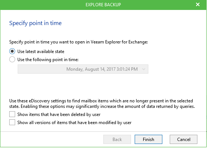
Task: Click the Explore Backup title bar
Action: point(103,5)
